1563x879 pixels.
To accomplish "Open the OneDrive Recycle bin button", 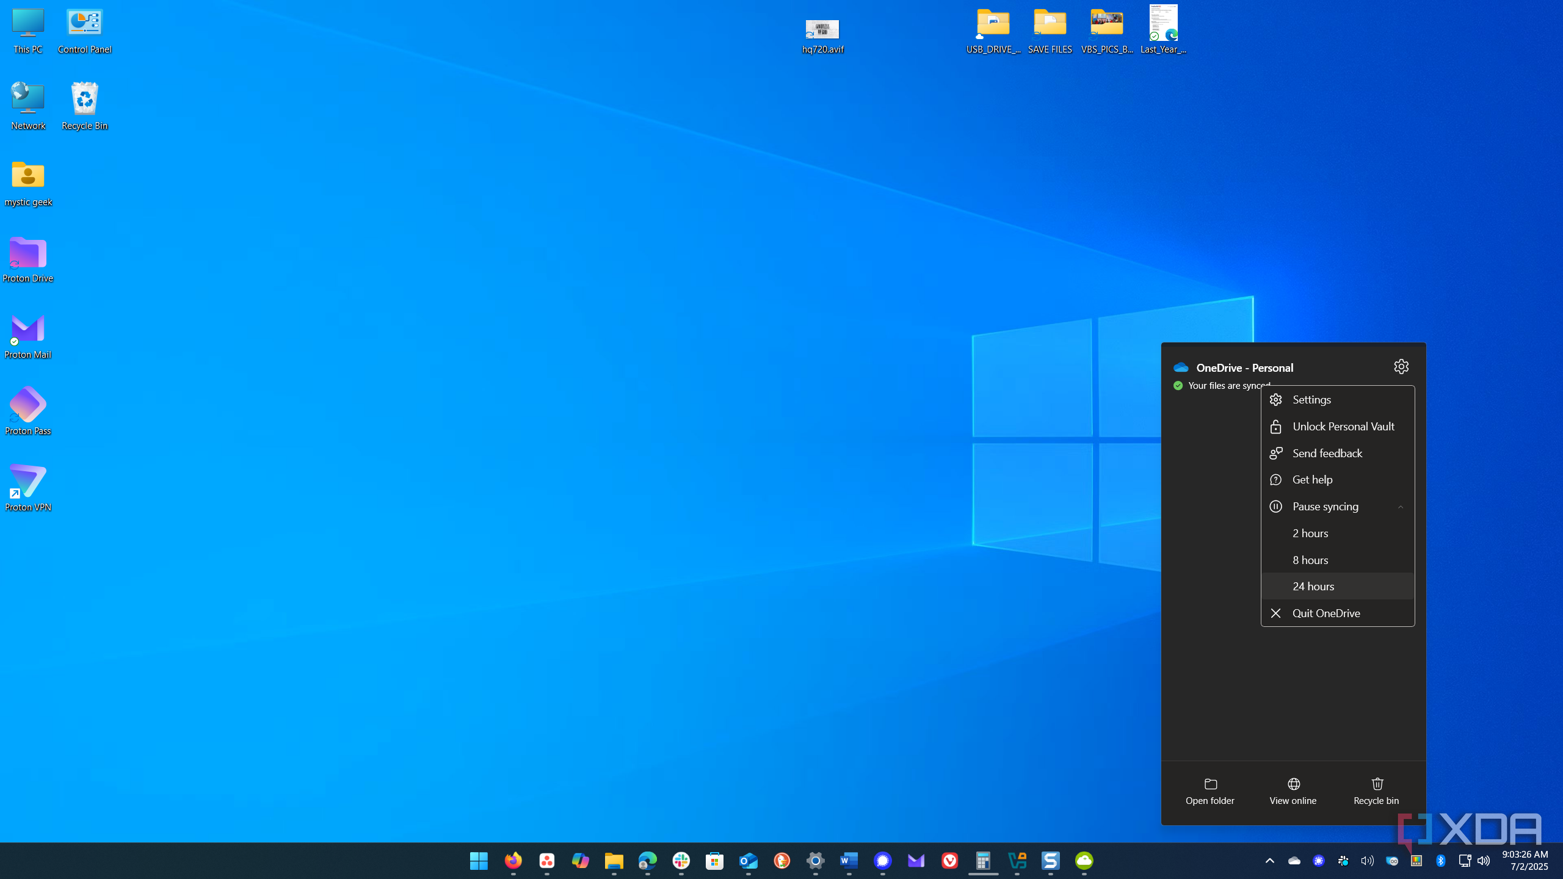I will click(1376, 791).
